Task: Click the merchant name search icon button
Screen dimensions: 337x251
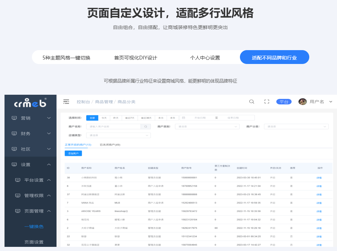Action: (146, 127)
